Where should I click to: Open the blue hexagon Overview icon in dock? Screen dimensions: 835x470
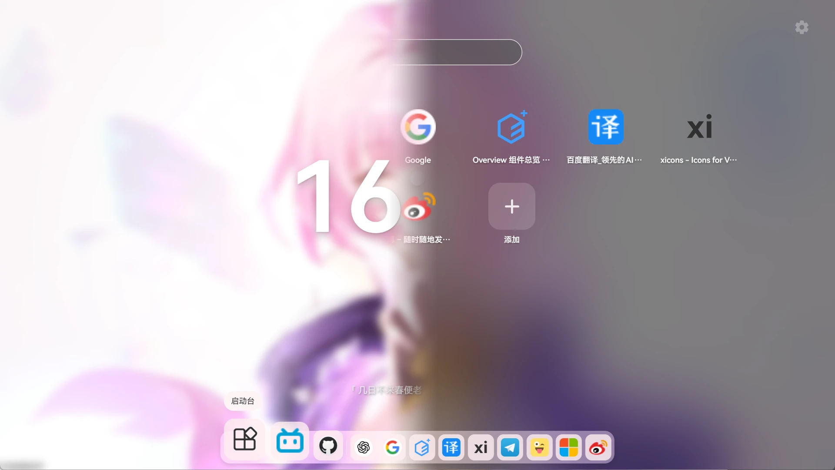click(422, 447)
